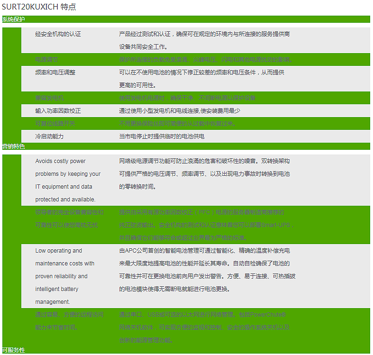The width and height of the screenshot is (373, 355).
Task: Click the text "protected and available."
Action: pyautogui.click(x=65, y=200)
